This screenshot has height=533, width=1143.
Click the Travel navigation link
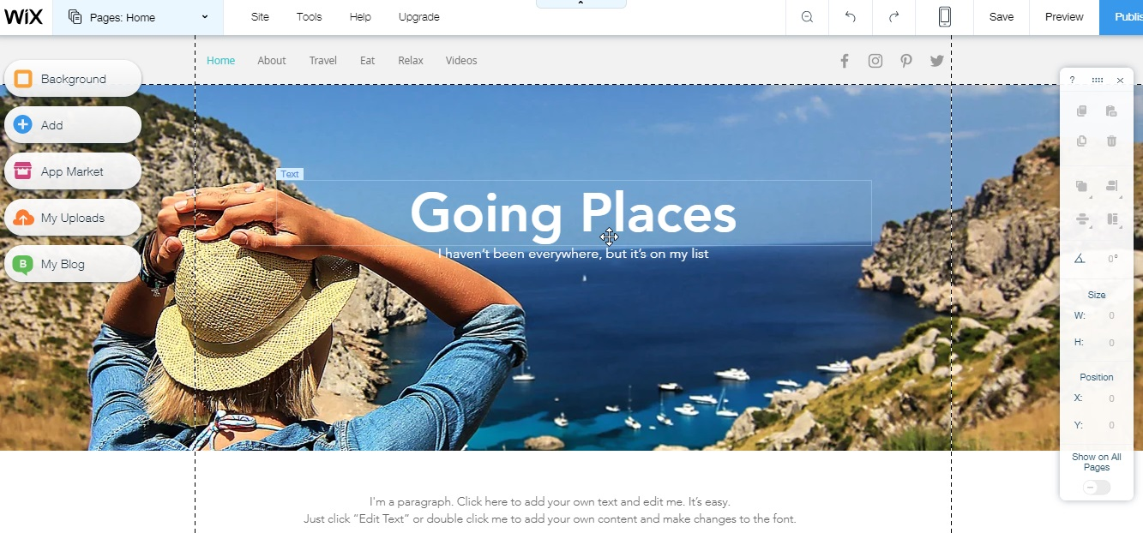pos(323,61)
